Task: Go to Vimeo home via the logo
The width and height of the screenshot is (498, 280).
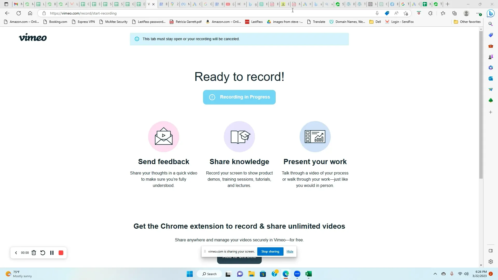Action: coord(33,38)
